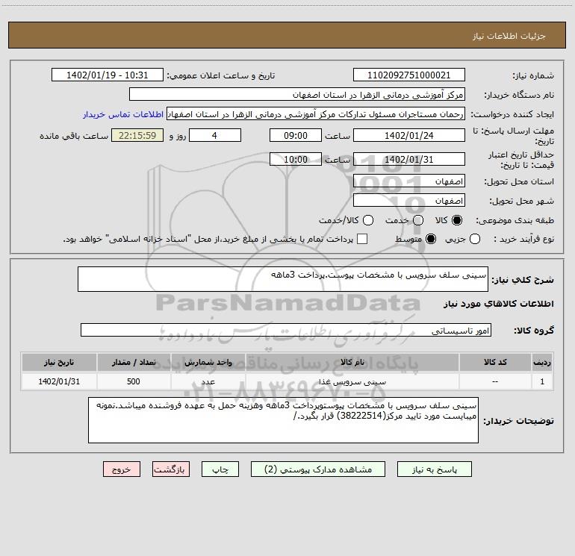Click the سینی سرویس غذا table cell
575x556 pixels.
point(352,381)
